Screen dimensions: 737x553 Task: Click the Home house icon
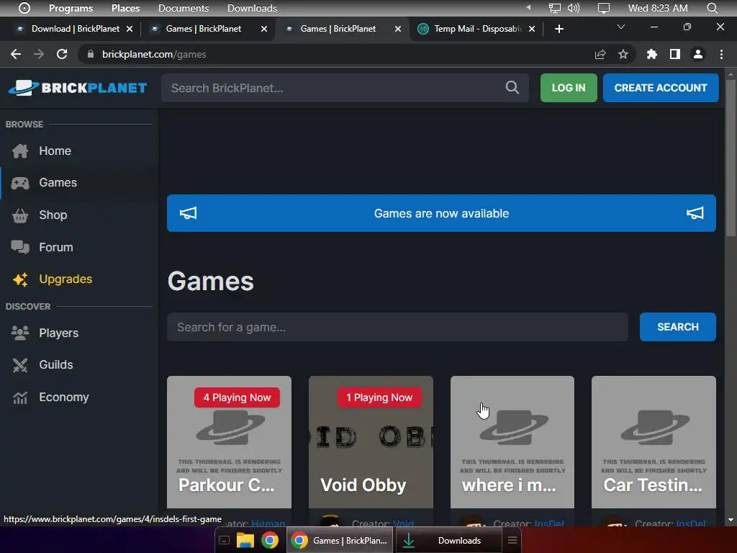coord(20,151)
